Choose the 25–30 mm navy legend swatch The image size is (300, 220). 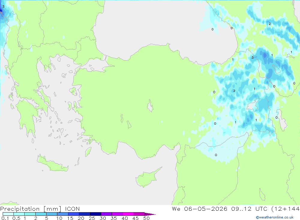[x=95, y=214]
